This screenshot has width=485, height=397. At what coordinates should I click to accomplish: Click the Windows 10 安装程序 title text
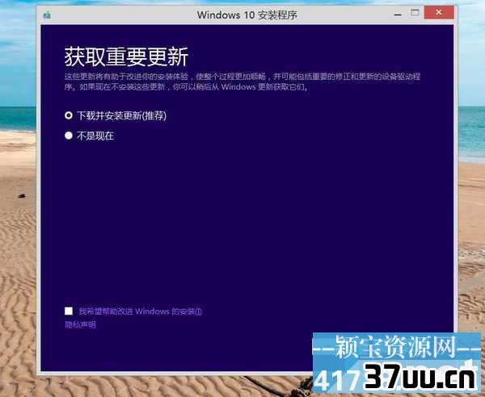247,15
